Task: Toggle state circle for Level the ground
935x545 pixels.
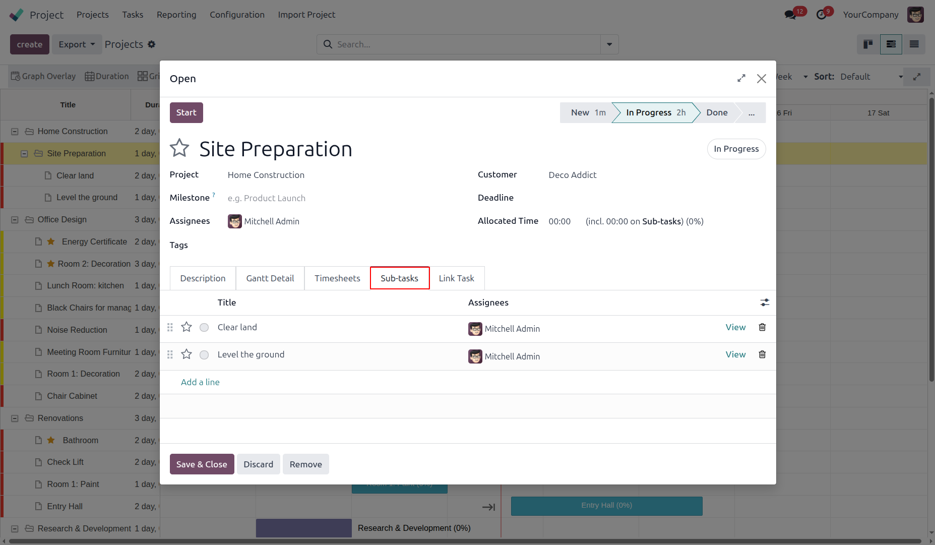Action: [204, 355]
